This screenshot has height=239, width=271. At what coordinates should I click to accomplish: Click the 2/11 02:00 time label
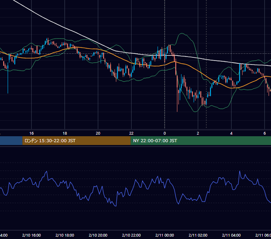pos(198,235)
